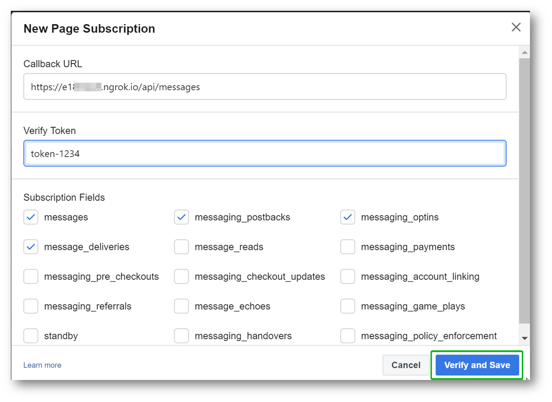
Task: Check the messaging_referrals box
Action: (x=31, y=307)
